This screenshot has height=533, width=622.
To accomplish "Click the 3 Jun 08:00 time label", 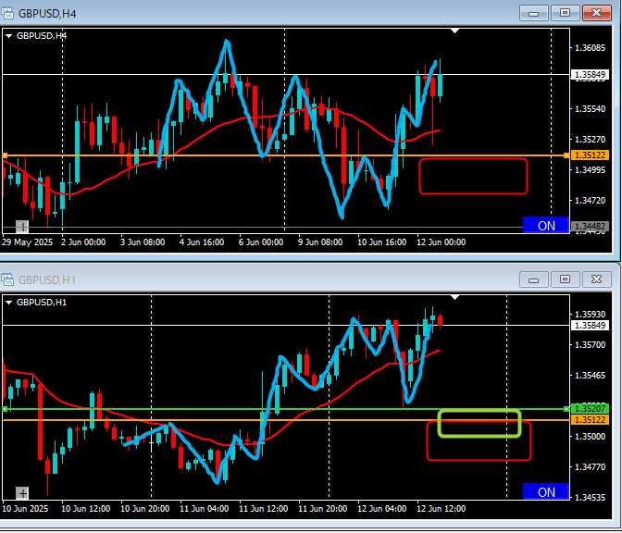I will click(x=143, y=242).
